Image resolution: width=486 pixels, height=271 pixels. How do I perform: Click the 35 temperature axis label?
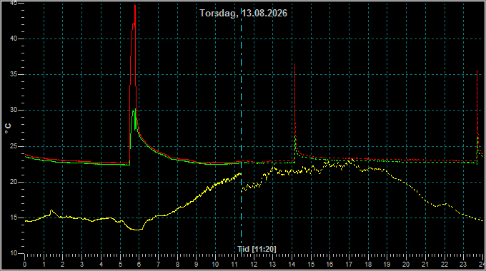[x=14, y=74]
